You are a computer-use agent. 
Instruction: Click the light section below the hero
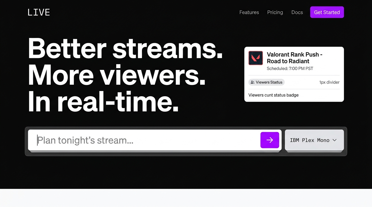coord(186,198)
